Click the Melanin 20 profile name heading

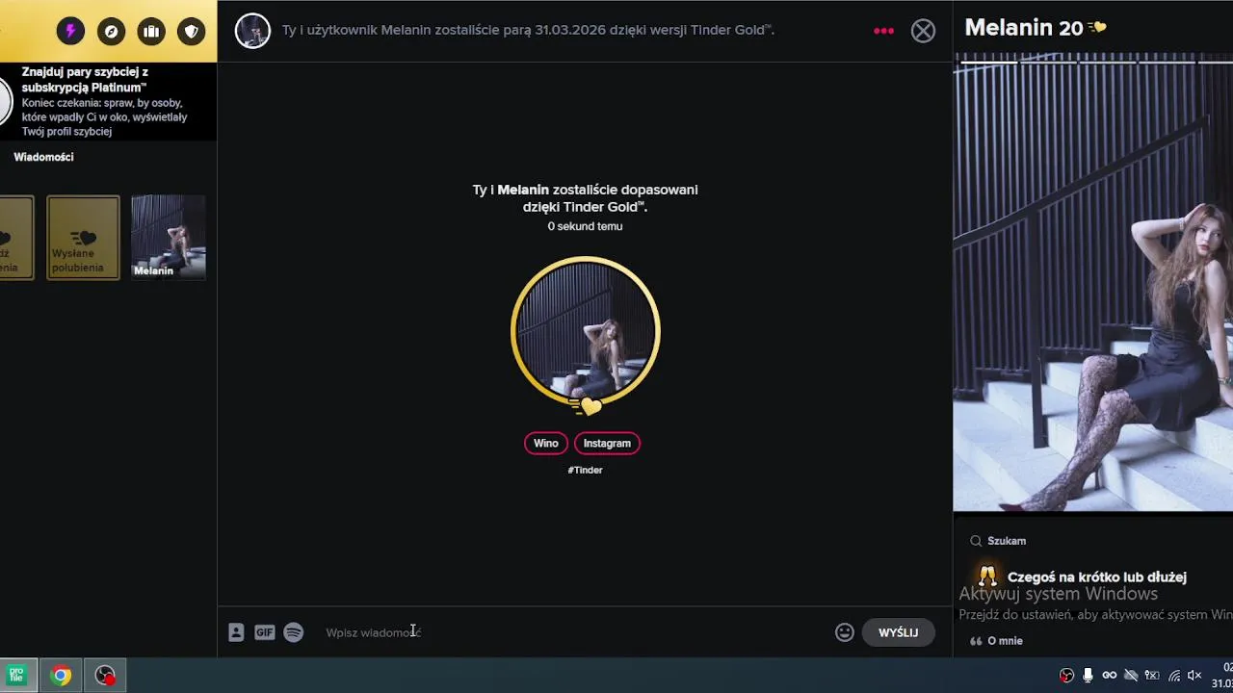click(x=1024, y=28)
